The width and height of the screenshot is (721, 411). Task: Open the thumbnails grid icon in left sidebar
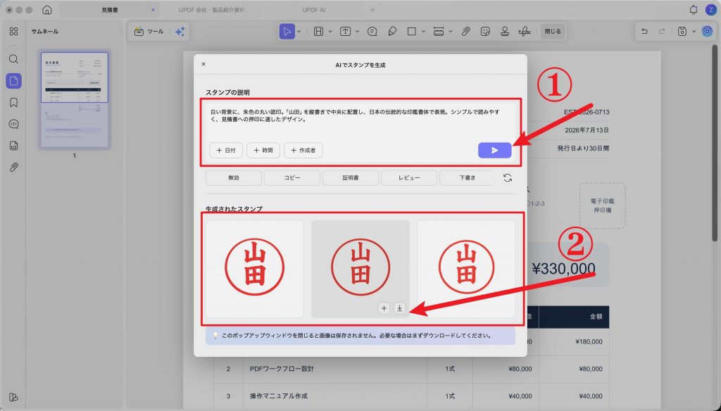(14, 31)
